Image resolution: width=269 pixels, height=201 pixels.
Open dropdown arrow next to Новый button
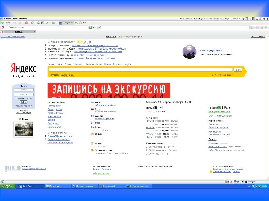90,23
